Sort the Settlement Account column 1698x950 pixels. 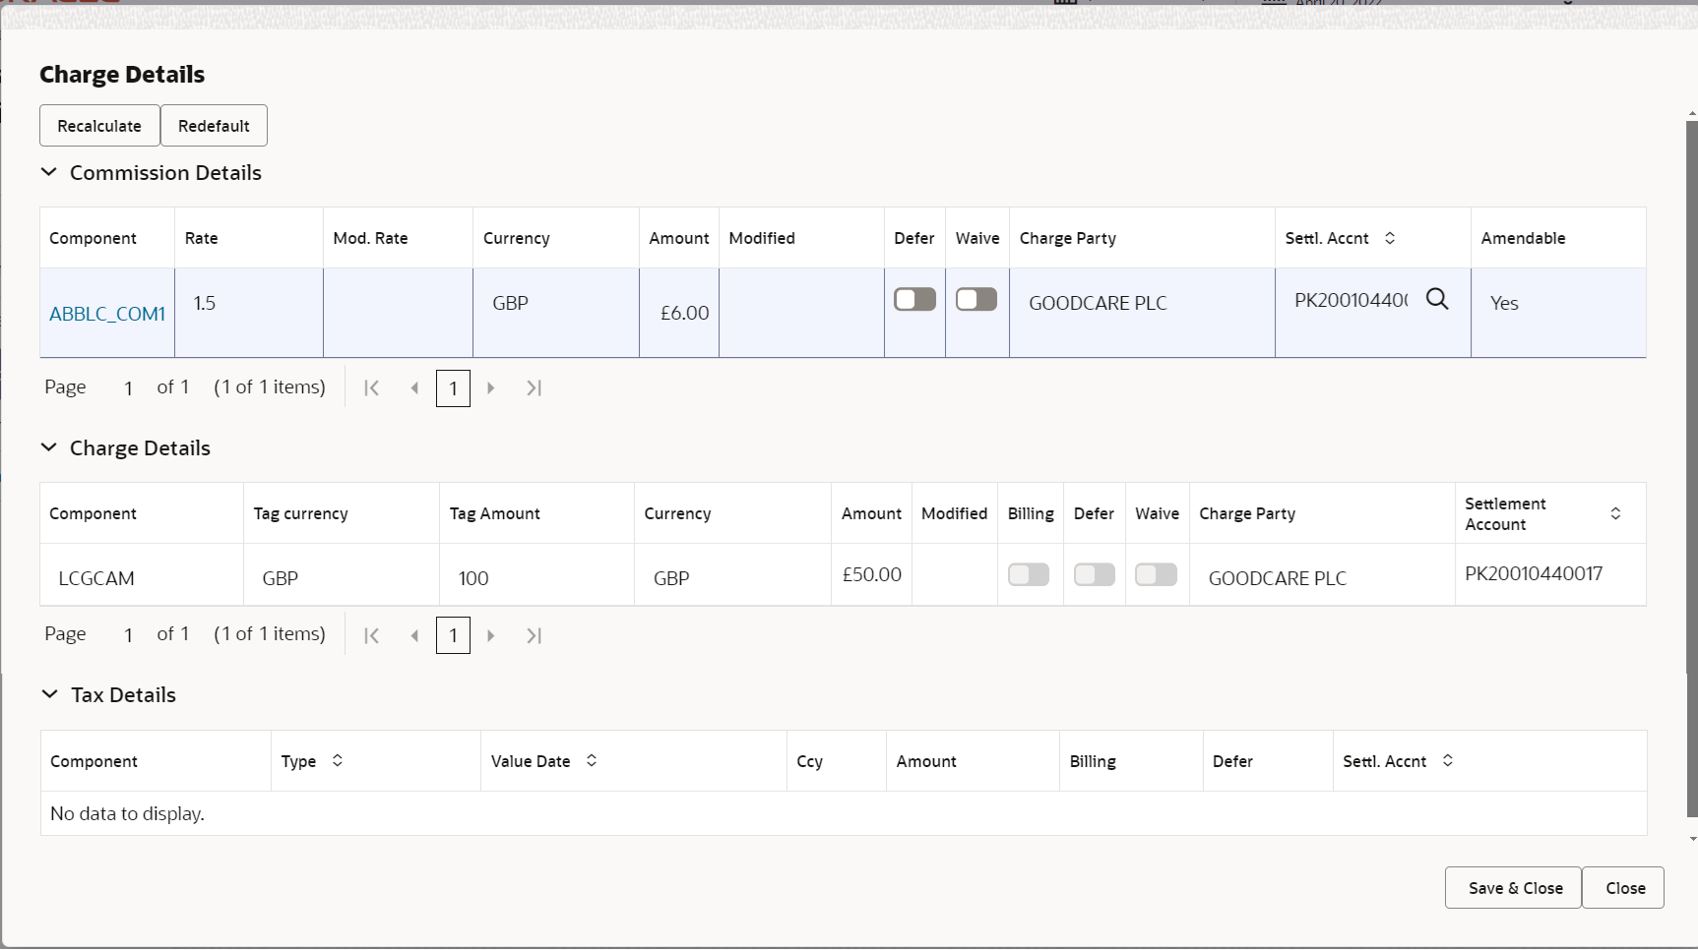point(1615,513)
